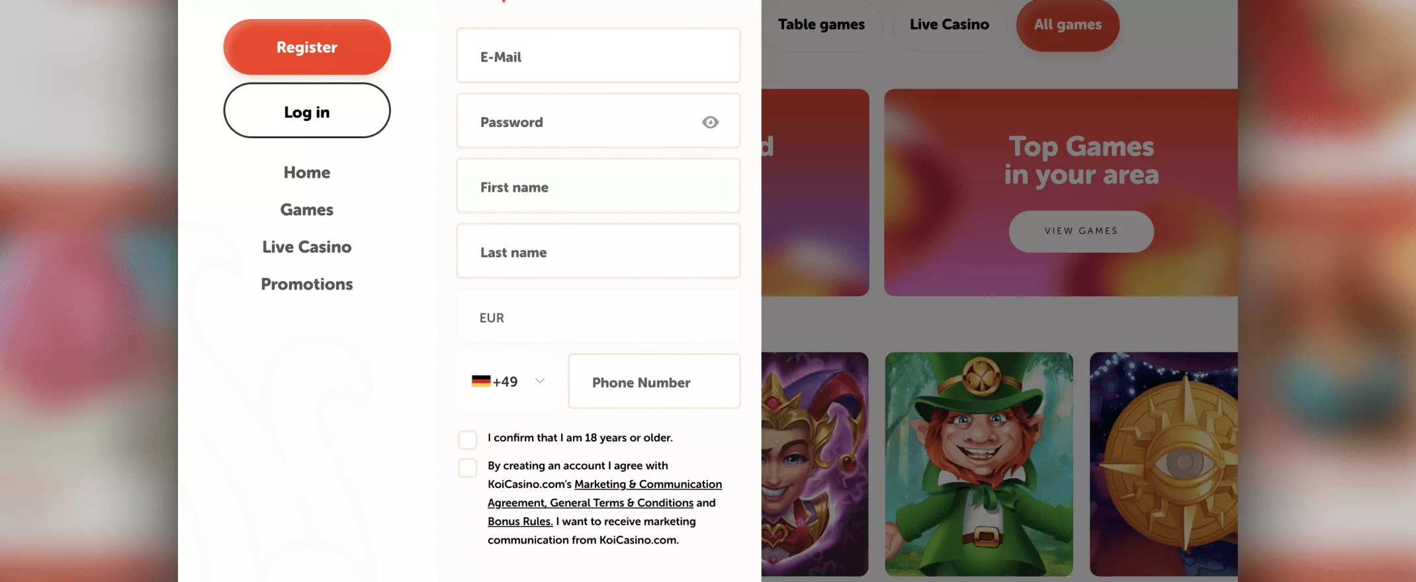Screen dimensions: 1416x582
Task: Open the Bonus Rules link
Action: point(520,521)
